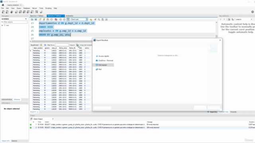255x143 pixels.
Task: Select Acceso rápido in Export Resultset dialog
Action: [104, 56]
